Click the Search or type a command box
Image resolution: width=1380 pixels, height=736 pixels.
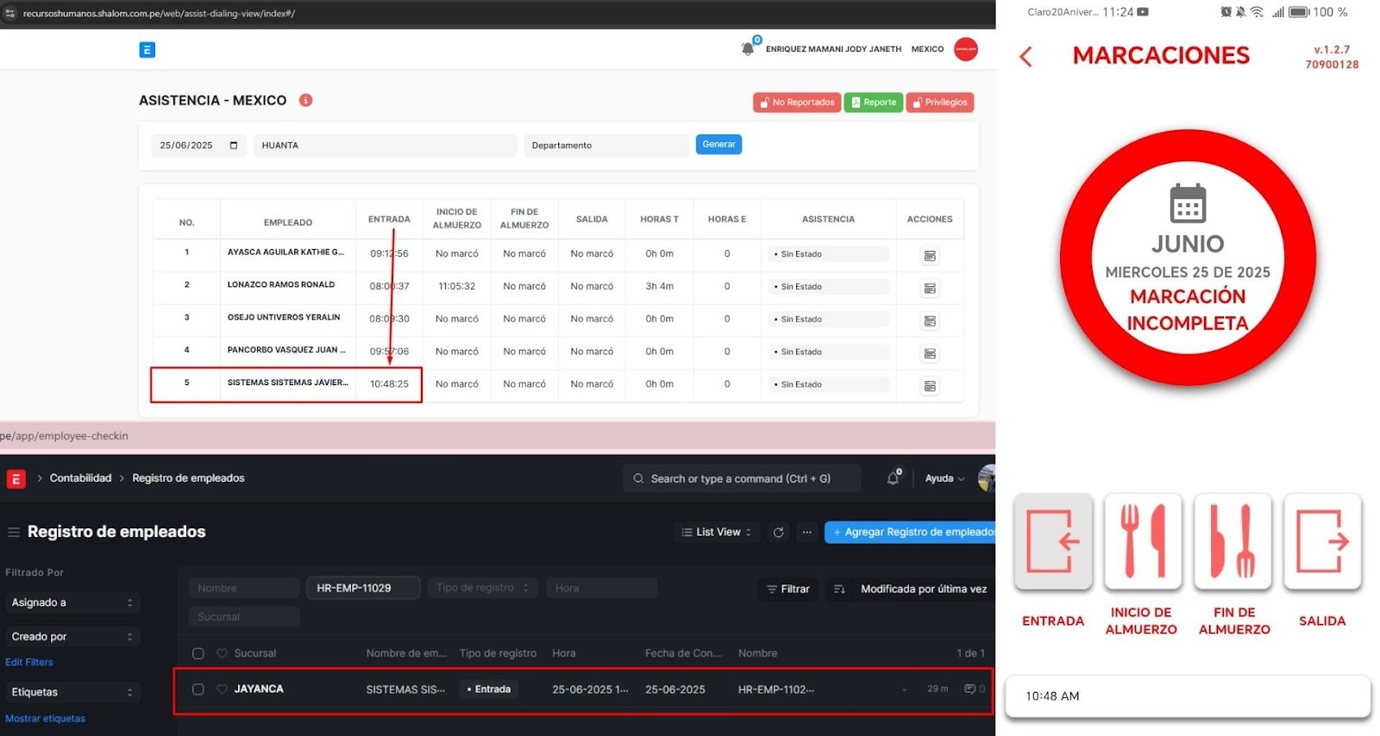click(x=741, y=478)
